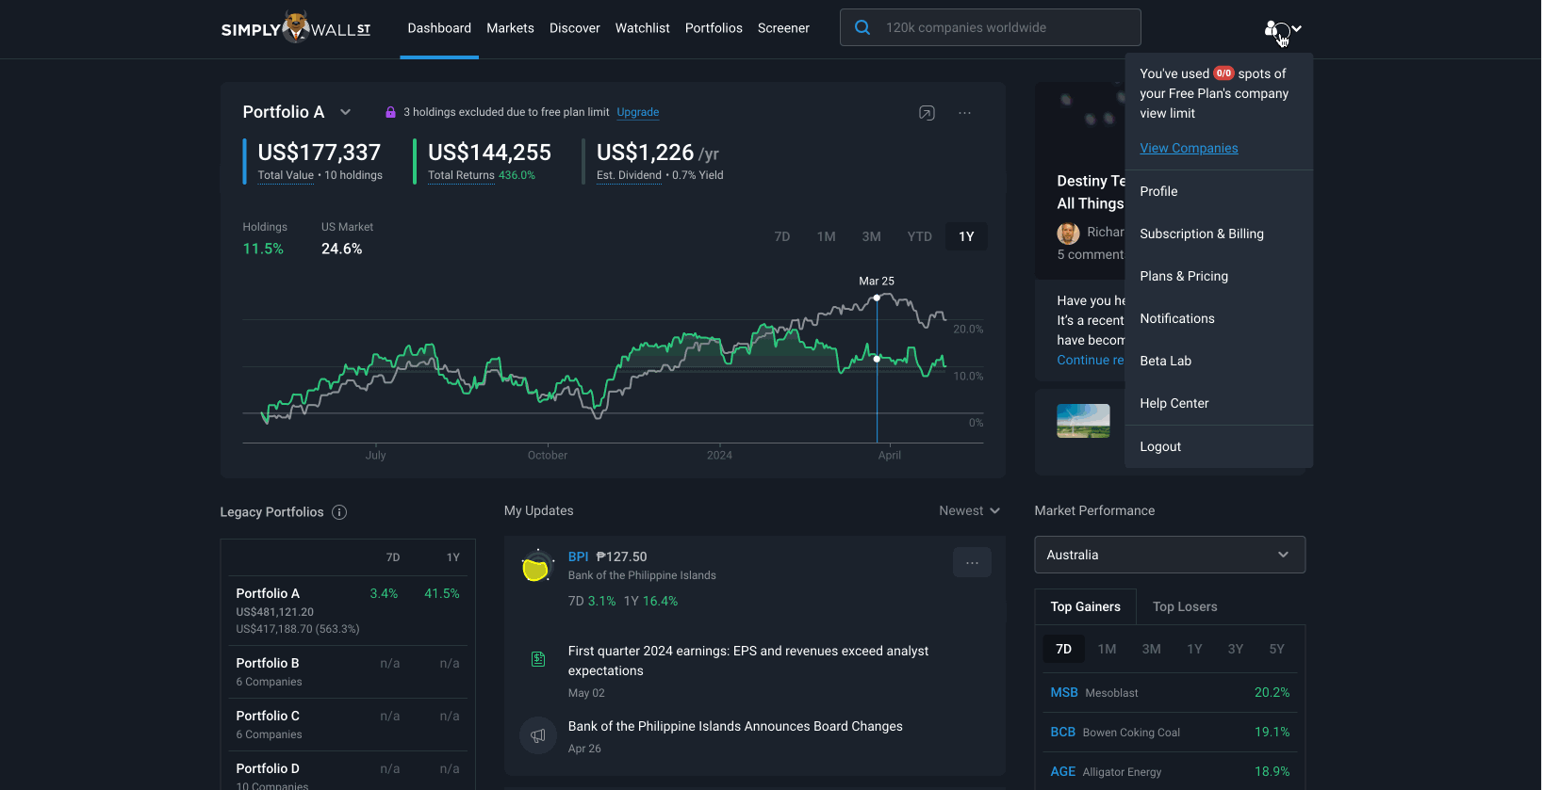Open Portfolio C legacy row
The width and height of the screenshot is (1543, 790).
point(348,724)
